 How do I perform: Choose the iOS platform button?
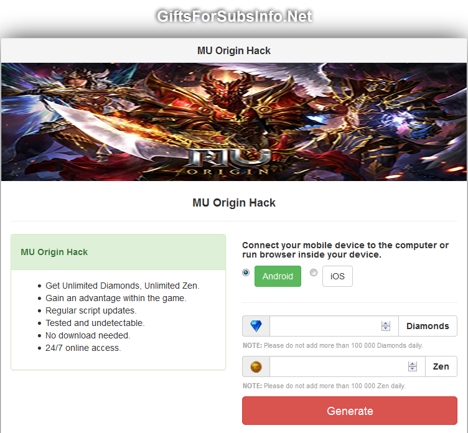click(337, 276)
